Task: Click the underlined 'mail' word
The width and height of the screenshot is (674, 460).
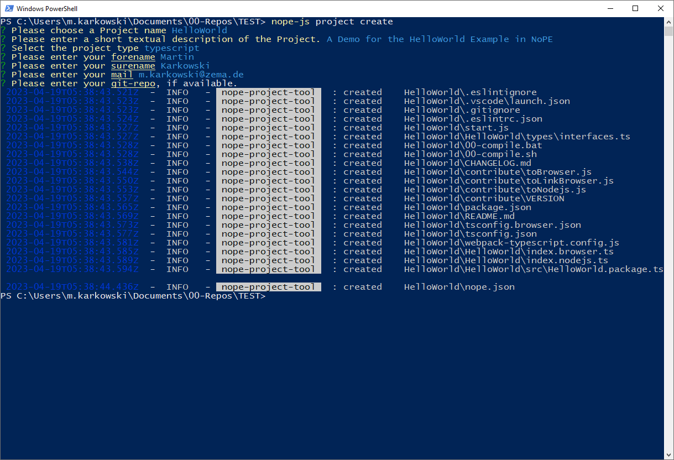Action: pos(122,75)
